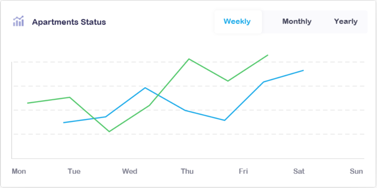Viewport: 377px width, 188px height.
Task: Select the Thu axis label
Action: tap(187, 171)
